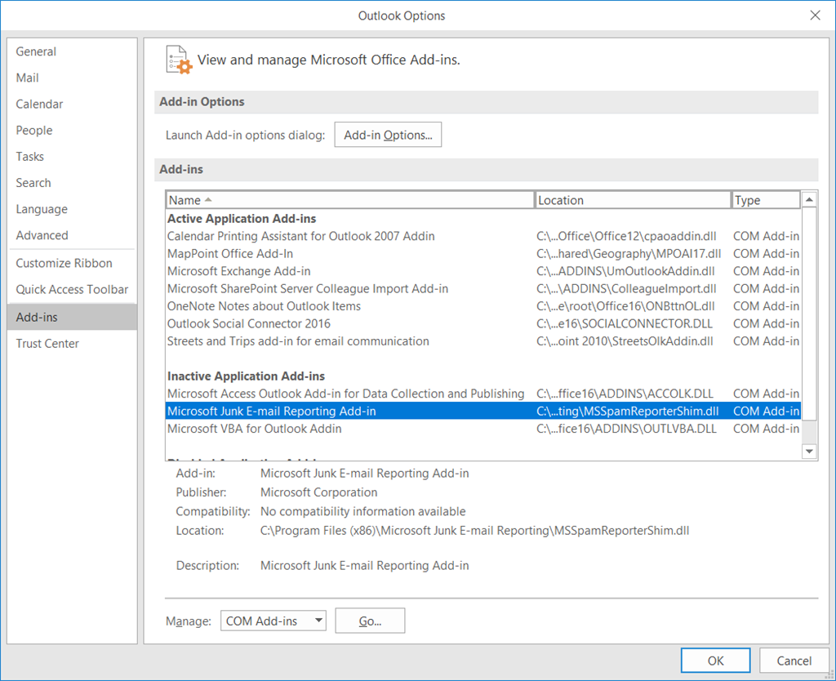Open the Manage COM Add-ins dropdown
Screen dimensions: 836x681
tap(273, 621)
